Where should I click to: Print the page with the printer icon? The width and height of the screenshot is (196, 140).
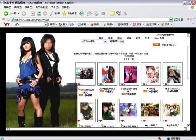96,13
